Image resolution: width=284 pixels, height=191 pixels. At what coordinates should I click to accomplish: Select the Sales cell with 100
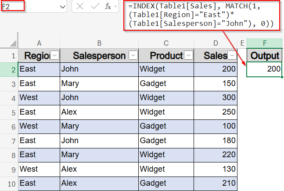point(216,126)
